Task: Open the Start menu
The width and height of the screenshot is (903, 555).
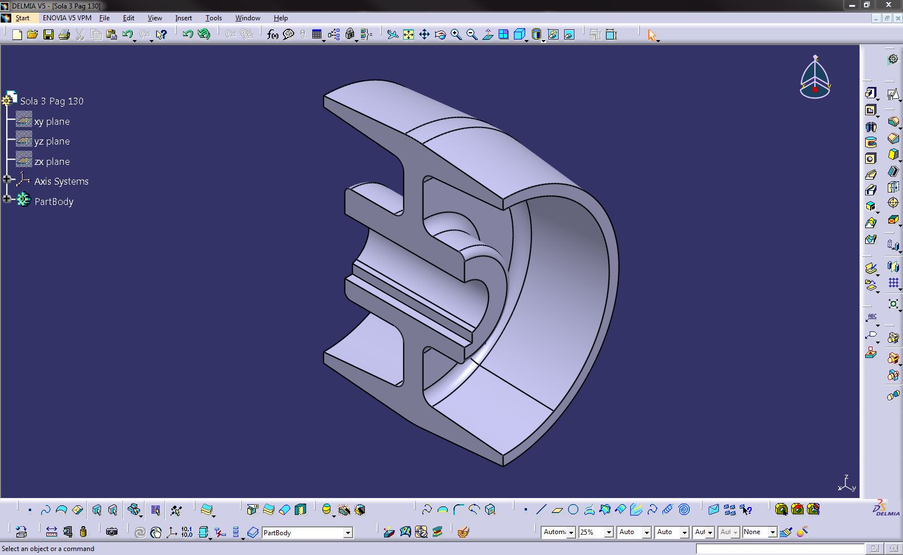Action: click(x=23, y=18)
